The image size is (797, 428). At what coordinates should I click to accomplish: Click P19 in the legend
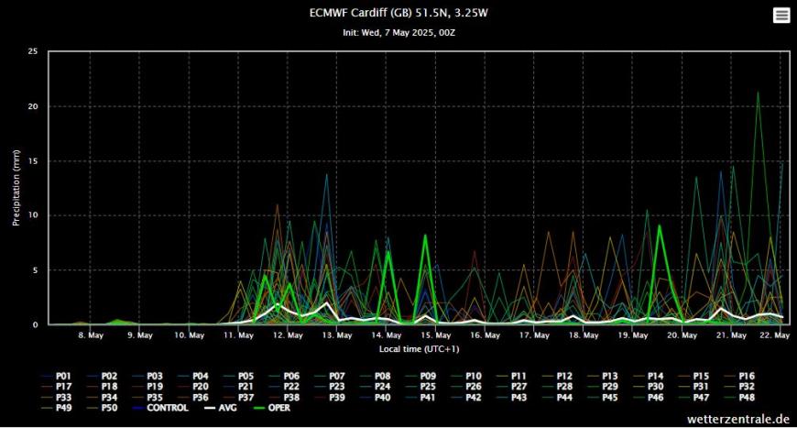147,387
